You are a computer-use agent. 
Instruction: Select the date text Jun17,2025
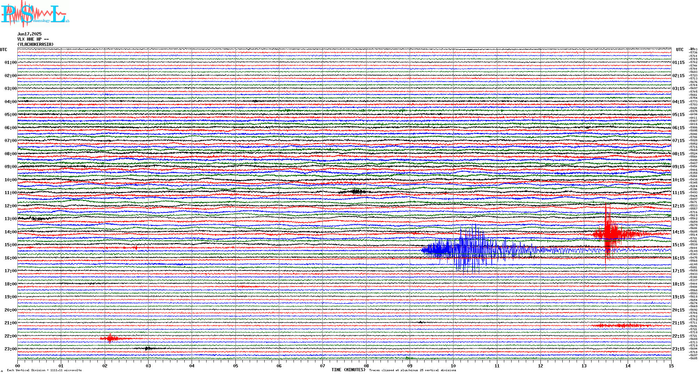coord(30,34)
